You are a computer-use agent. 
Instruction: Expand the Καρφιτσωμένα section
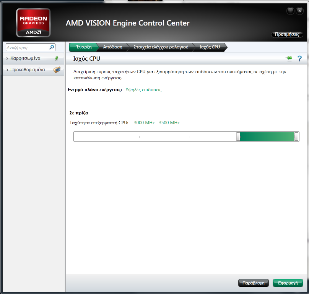click(x=34, y=58)
